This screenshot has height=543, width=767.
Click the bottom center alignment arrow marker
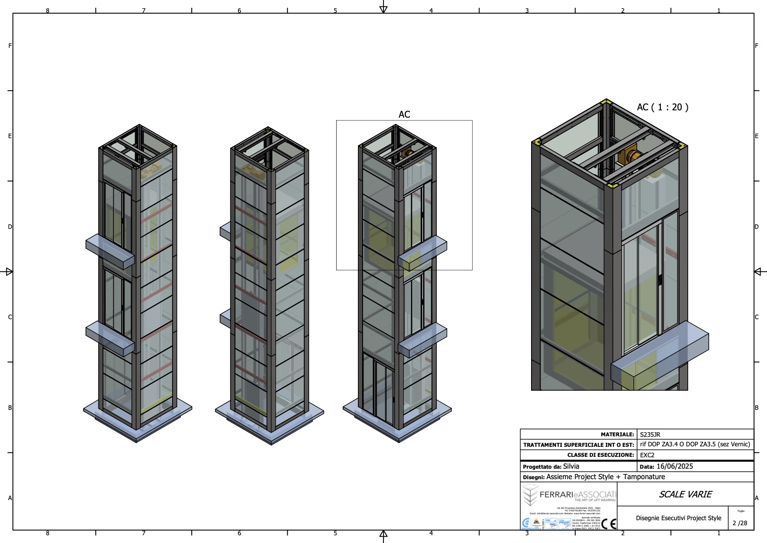tap(383, 534)
